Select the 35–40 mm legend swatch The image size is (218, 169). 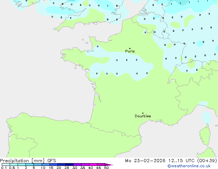coord(85,165)
